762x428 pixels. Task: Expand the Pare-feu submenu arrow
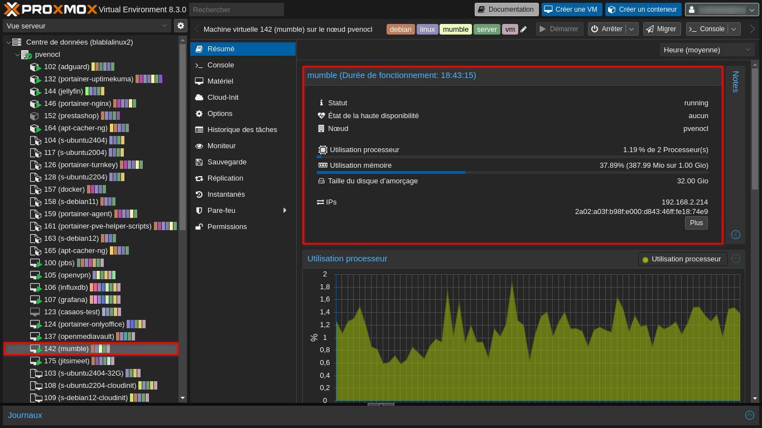(284, 211)
